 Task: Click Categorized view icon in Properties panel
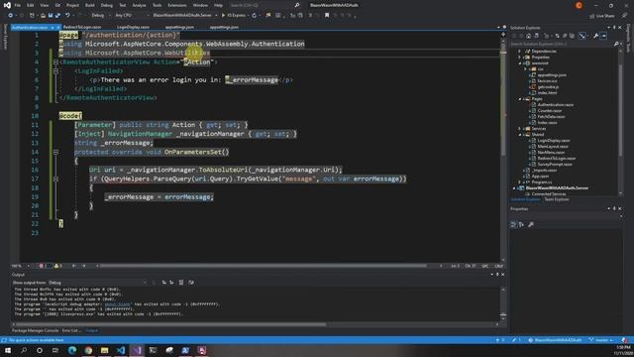pos(513,224)
